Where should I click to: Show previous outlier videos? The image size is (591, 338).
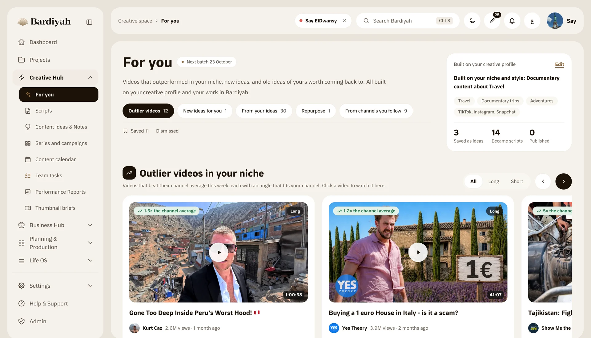coord(543,182)
